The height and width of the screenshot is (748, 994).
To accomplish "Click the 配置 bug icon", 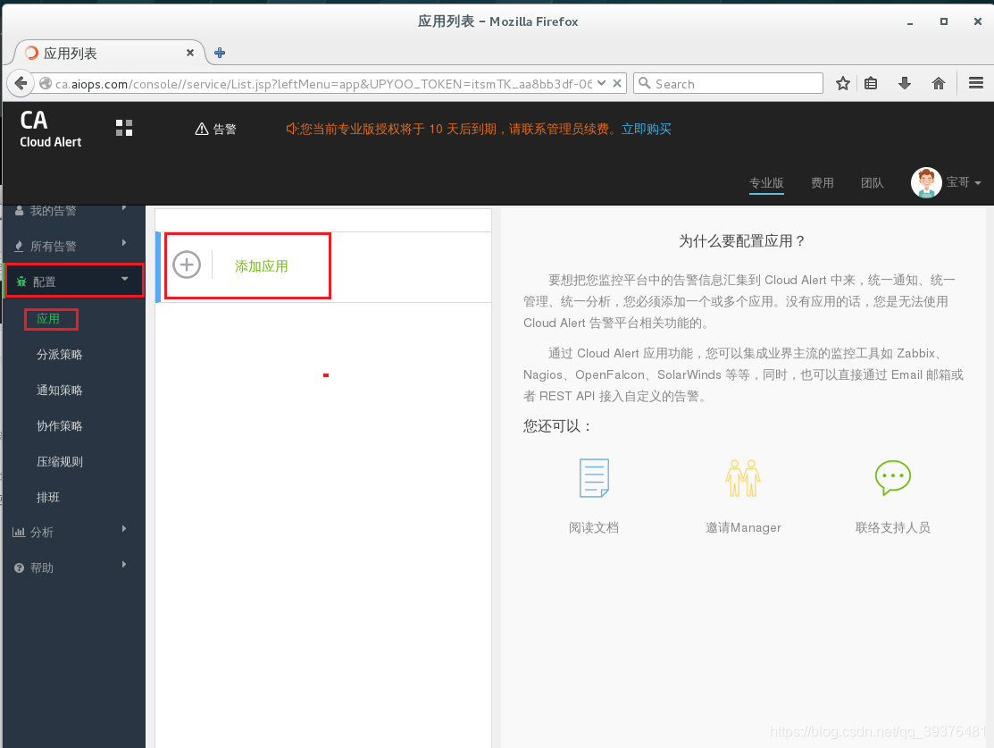I will pyautogui.click(x=21, y=282).
